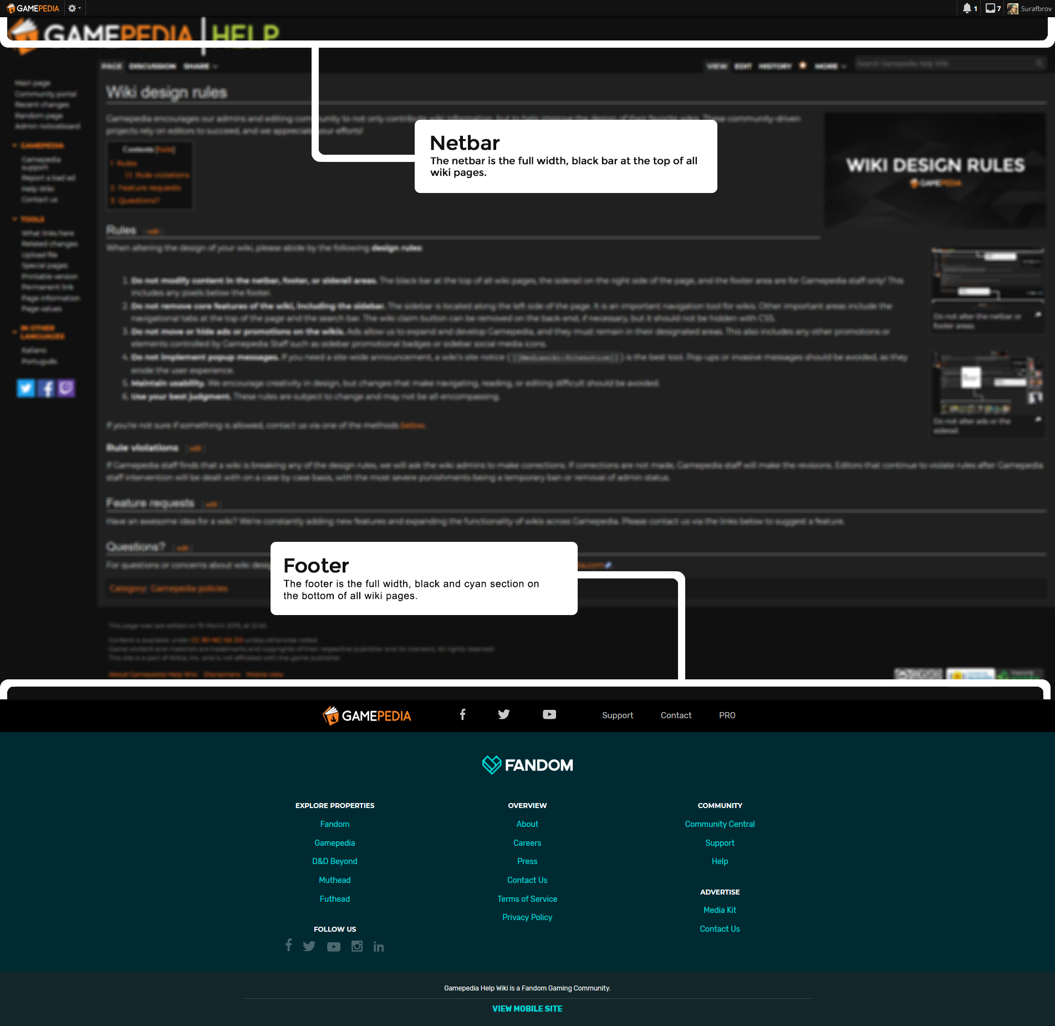Open the Contact link in the black footer bar
The image size is (1055, 1026).
(676, 715)
